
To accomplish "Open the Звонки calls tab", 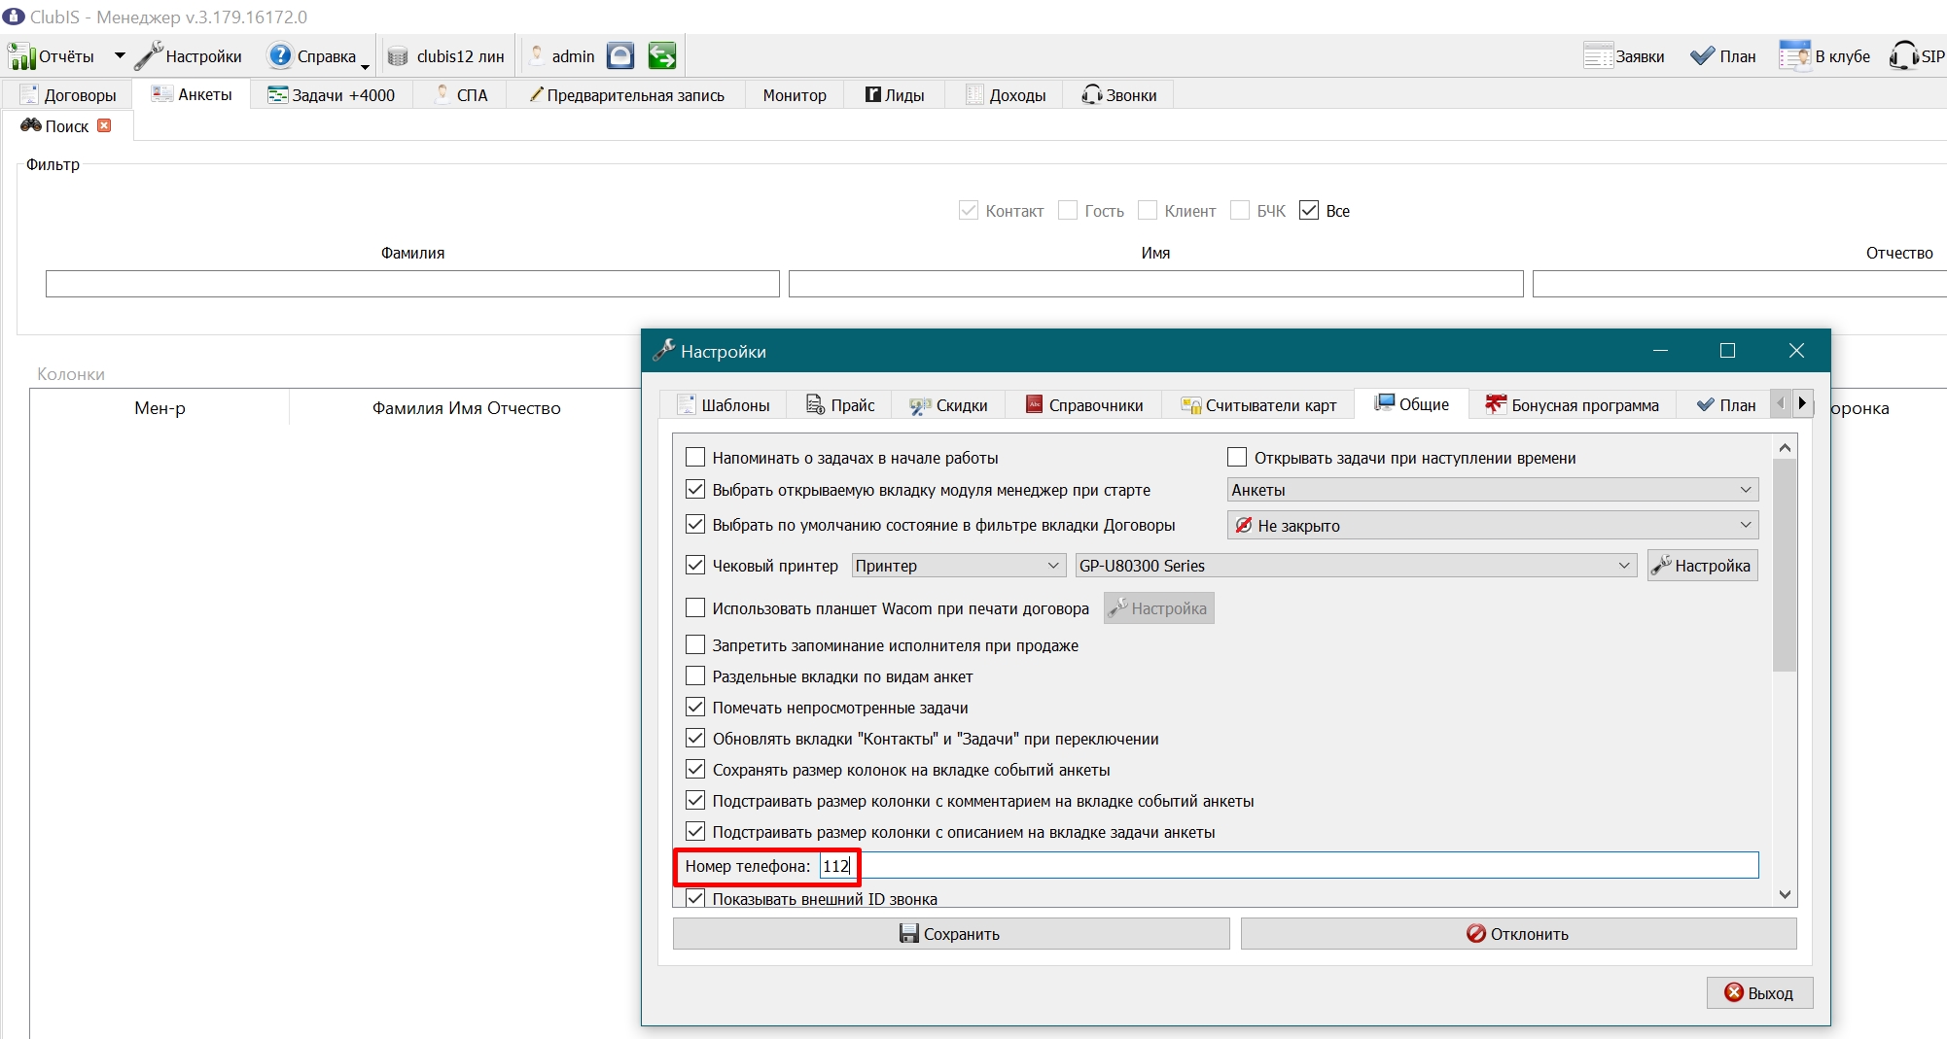I will [x=1118, y=95].
